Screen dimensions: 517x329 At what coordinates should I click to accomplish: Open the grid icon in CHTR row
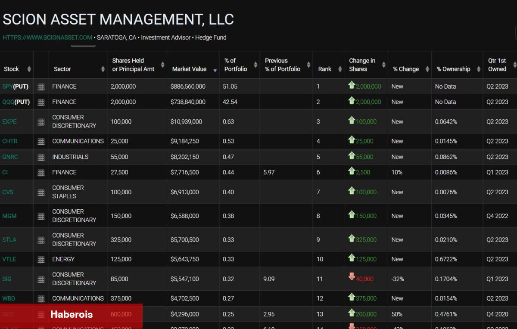(41, 141)
